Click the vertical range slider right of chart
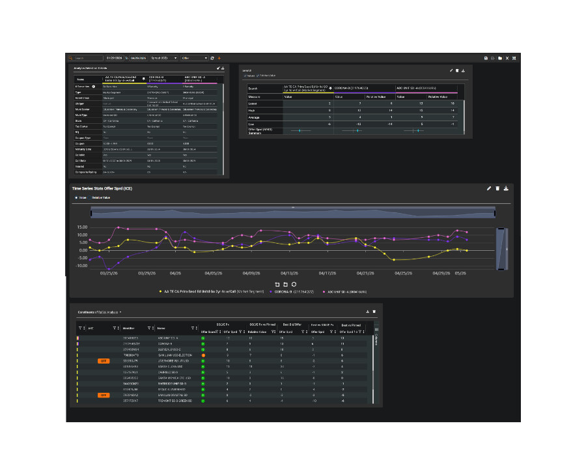 (502, 249)
